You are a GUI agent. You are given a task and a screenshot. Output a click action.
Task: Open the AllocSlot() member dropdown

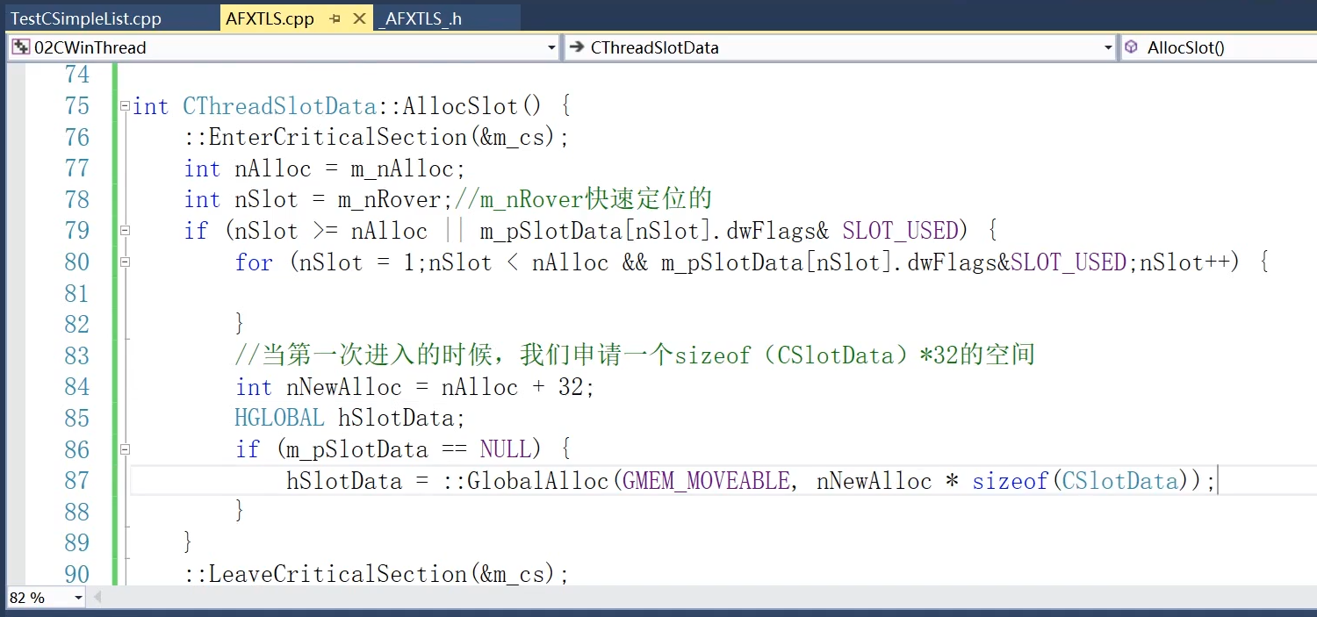coord(1218,47)
